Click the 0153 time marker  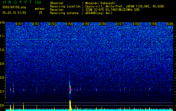(x=52, y=24)
